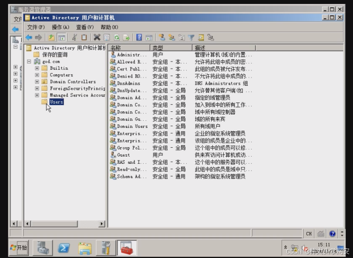Select the Allowed R... group row
The height and width of the screenshot is (258, 353).
pyautogui.click(x=181, y=62)
